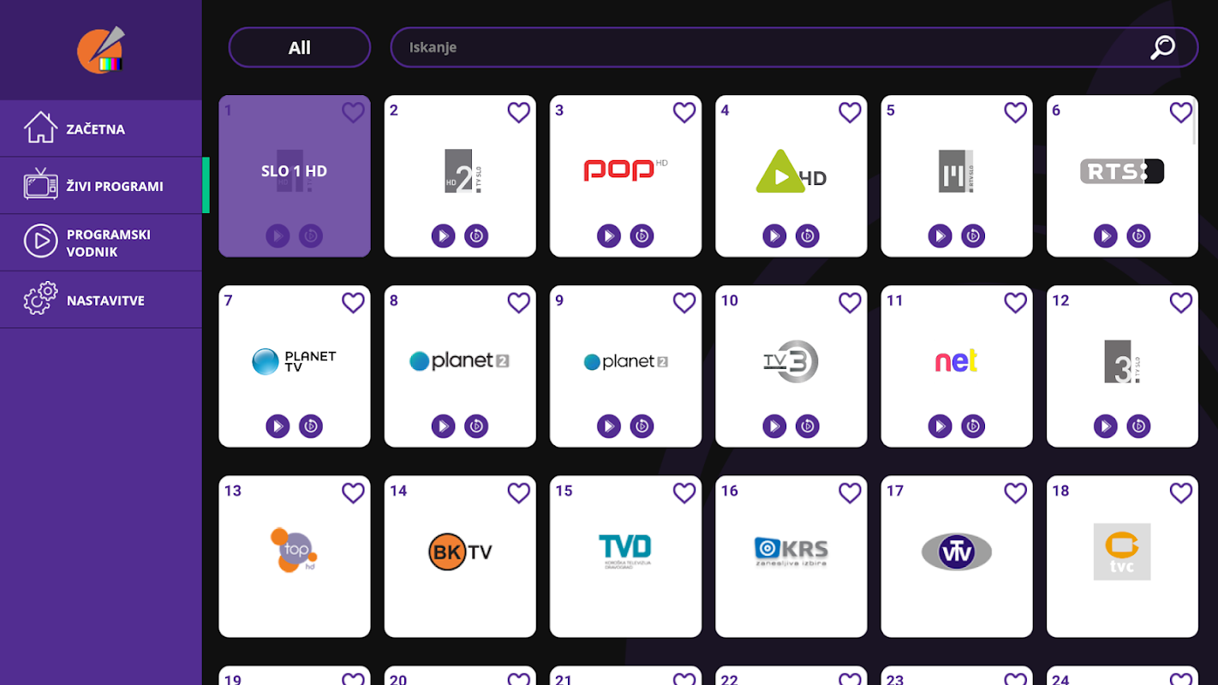This screenshot has width=1218, height=685.
Task: Open the All category filter
Action: pos(300,47)
